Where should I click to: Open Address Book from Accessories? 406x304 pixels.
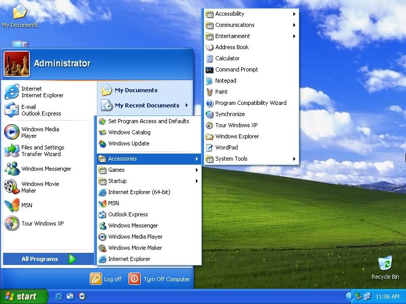(231, 47)
